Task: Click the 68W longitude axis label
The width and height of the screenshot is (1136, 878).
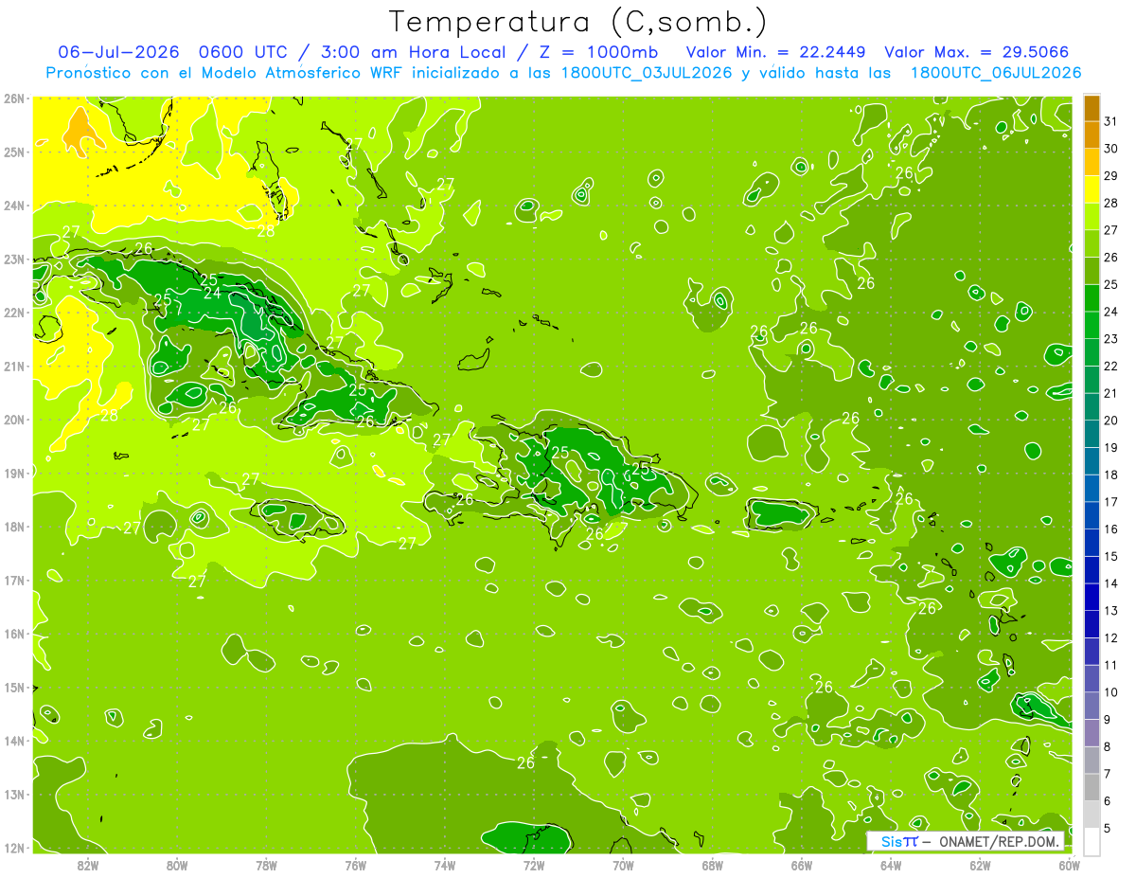Action: [x=712, y=865]
